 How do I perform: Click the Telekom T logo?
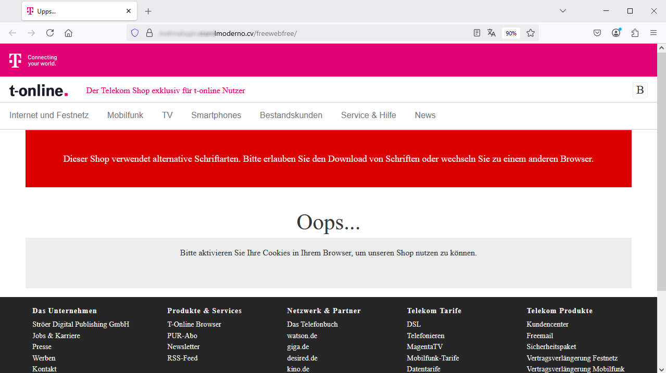coord(15,60)
